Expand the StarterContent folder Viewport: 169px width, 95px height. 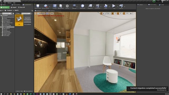click(1, 33)
